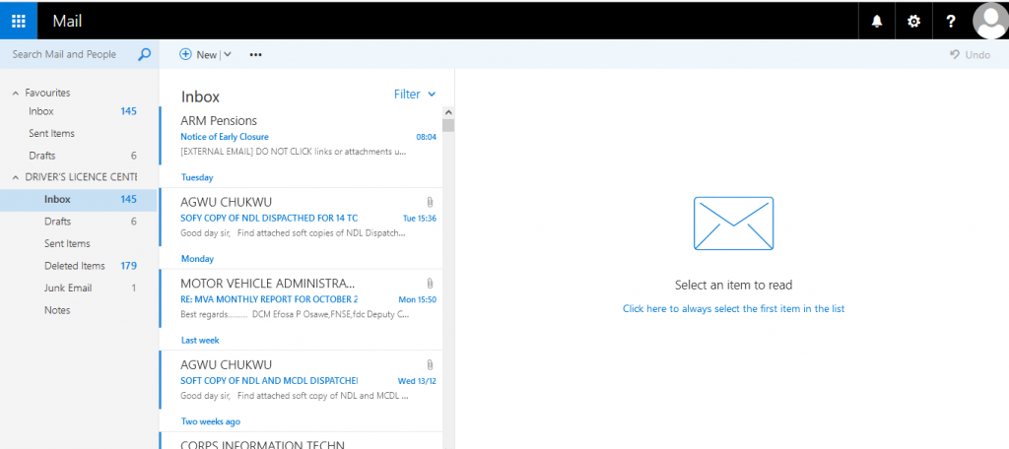Viewport: 1009px width, 449px height.
Task: Click the always select first item link
Action: tap(733, 308)
